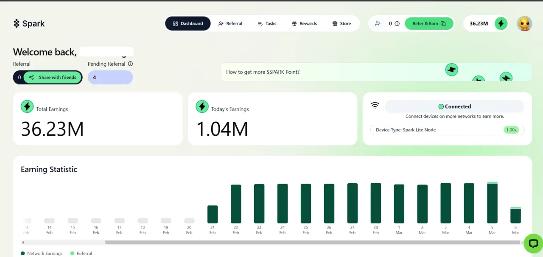Click the chart scrollbar left arrow
This screenshot has height=257, width=543.
click(x=22, y=243)
